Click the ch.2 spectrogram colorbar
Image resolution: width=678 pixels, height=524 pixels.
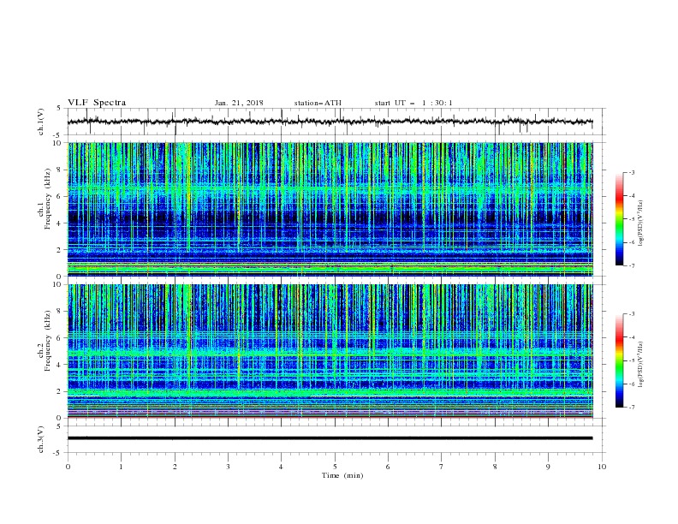(x=620, y=360)
